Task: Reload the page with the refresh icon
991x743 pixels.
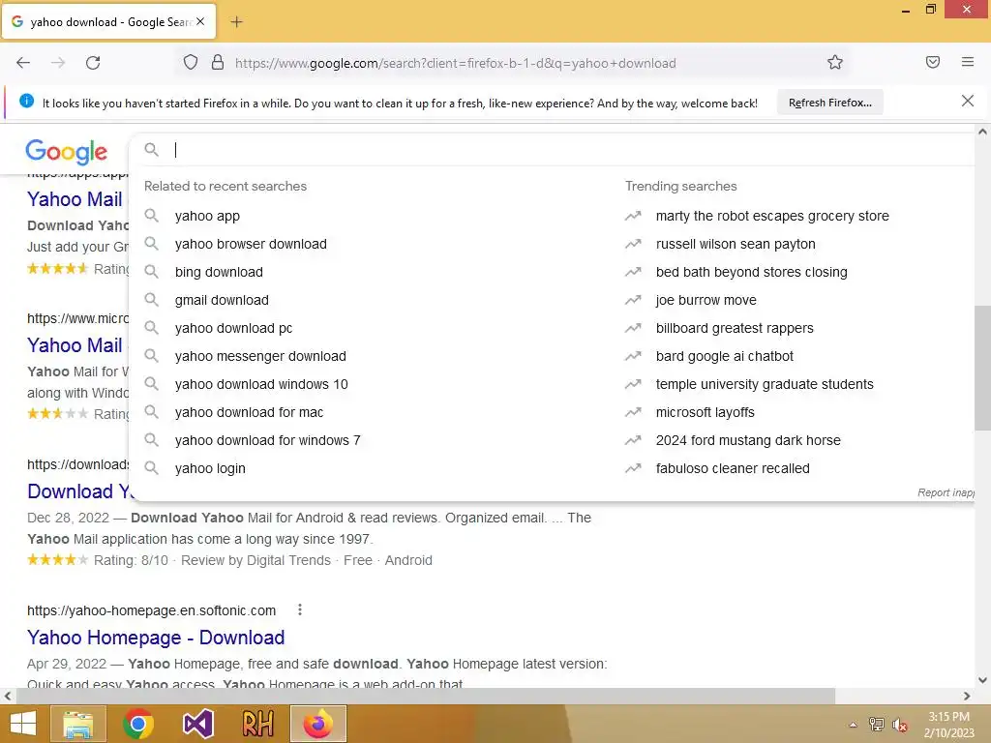Action: coord(93,63)
